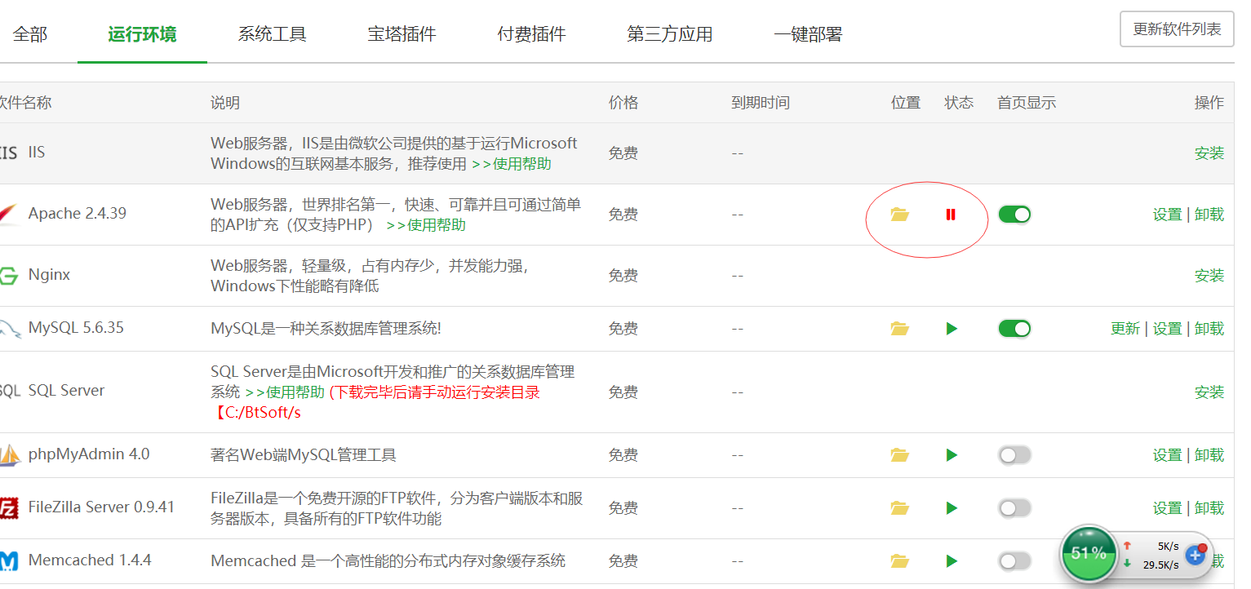
Task: Open the 系统工具 tab
Action: tap(272, 34)
